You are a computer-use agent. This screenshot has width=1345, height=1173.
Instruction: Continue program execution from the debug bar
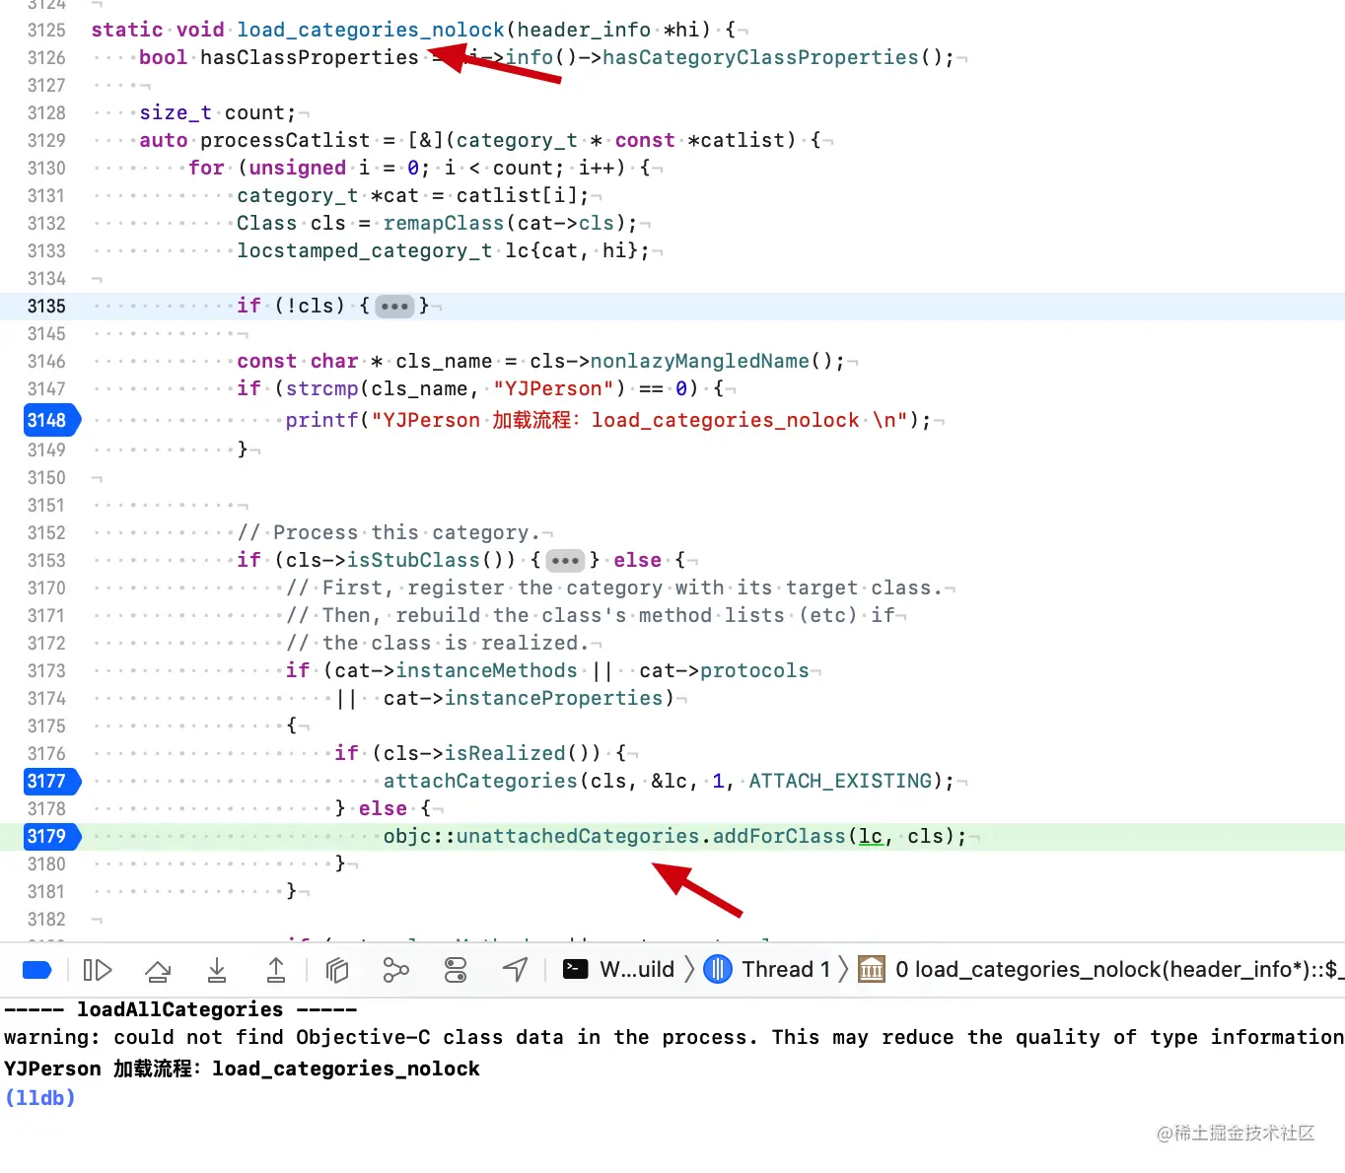pyautogui.click(x=98, y=970)
